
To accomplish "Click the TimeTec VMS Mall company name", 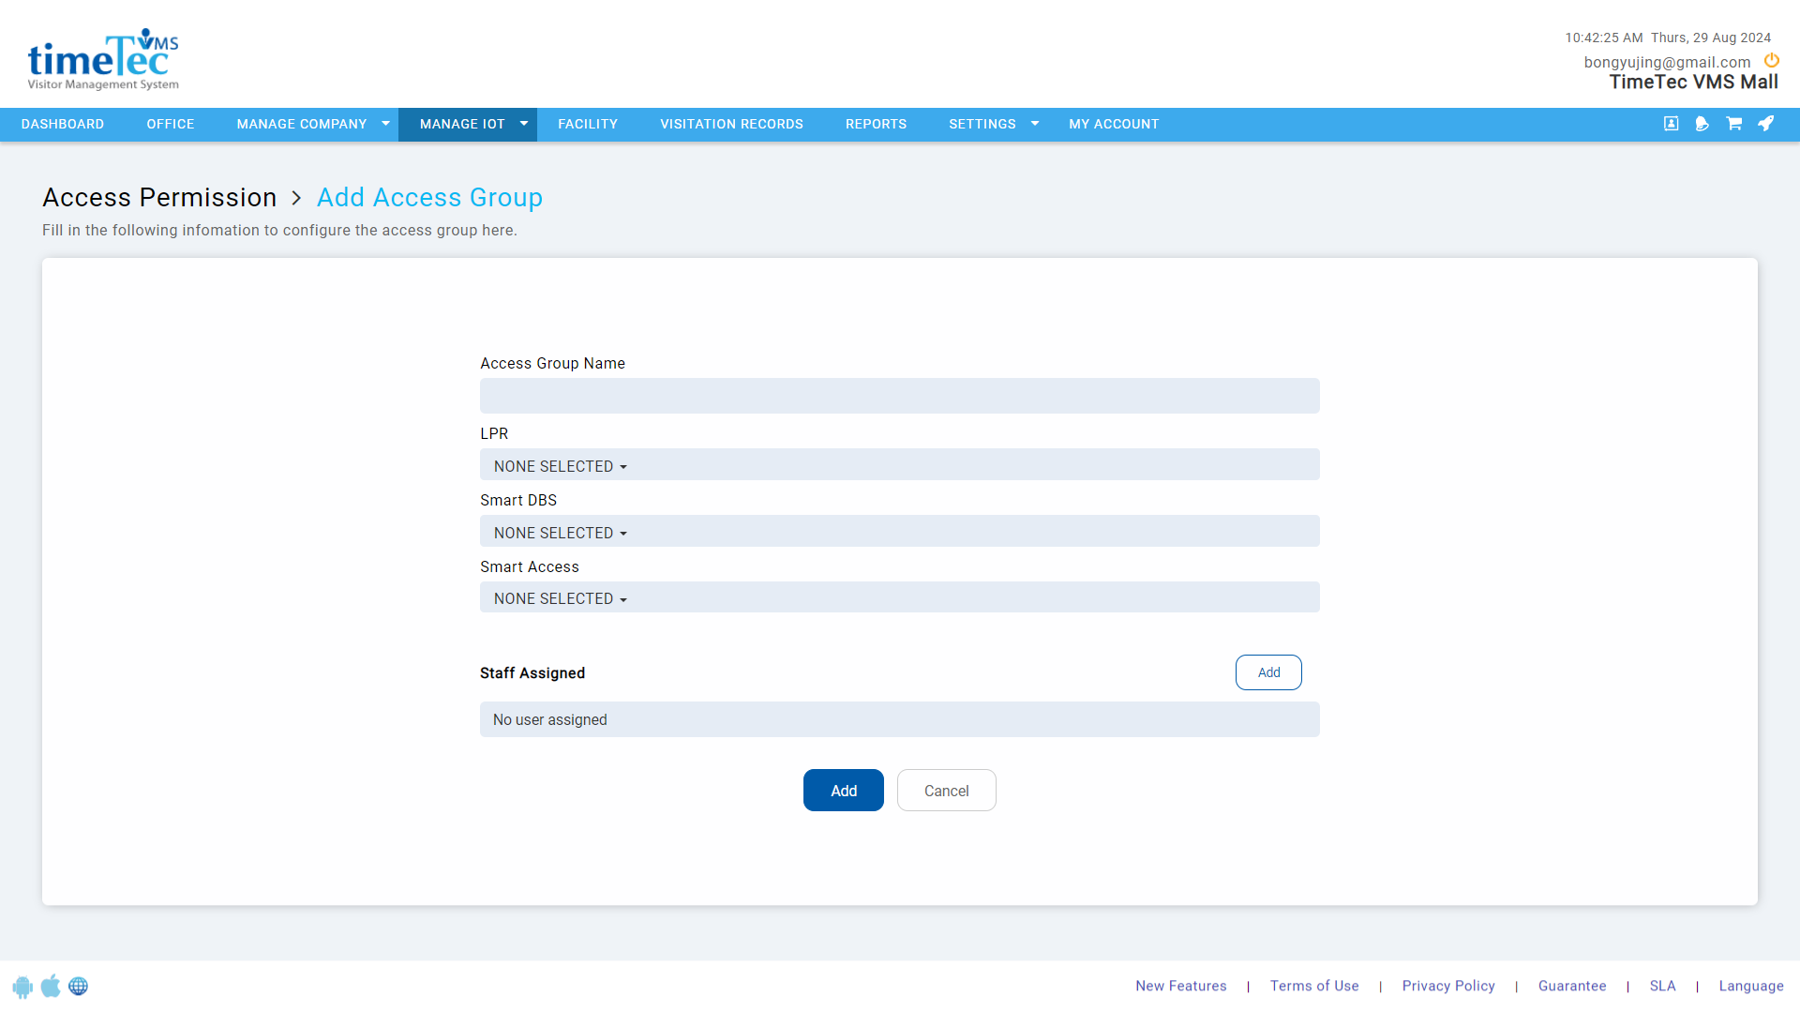I will [x=1694, y=83].
